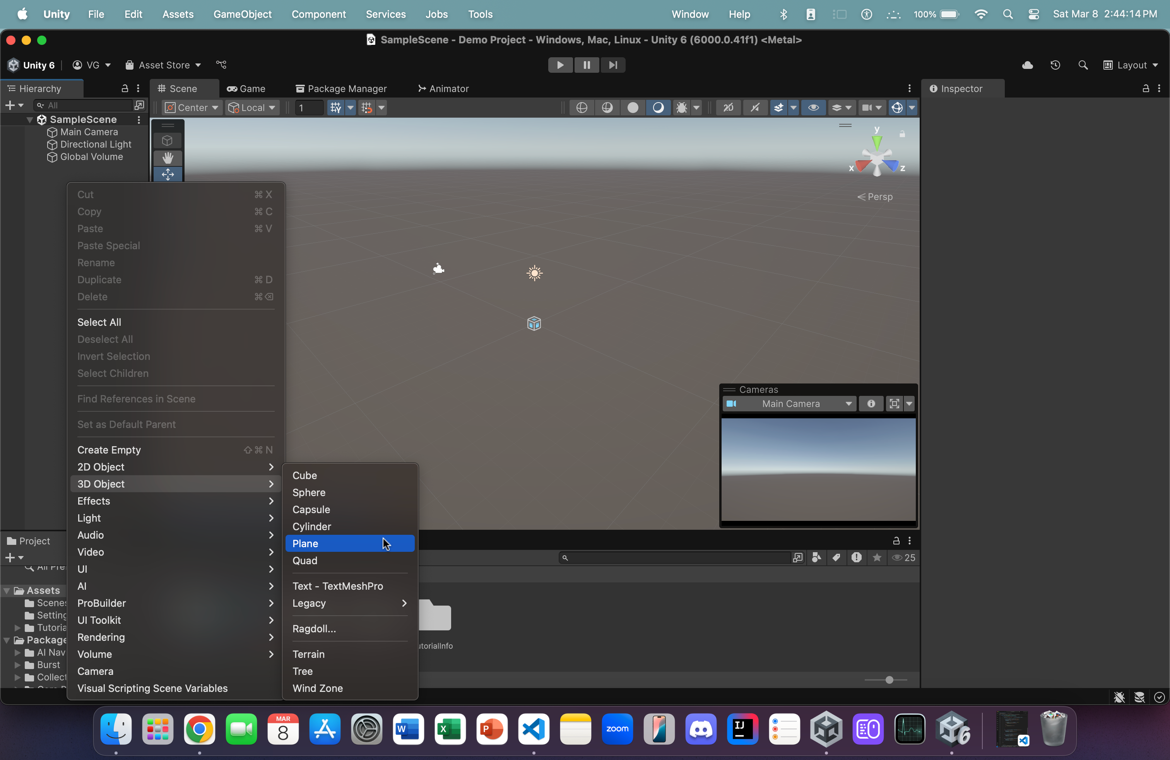Image resolution: width=1170 pixels, height=760 pixels.
Task: Click the Global Volume cube gizmo in scene
Action: (534, 324)
